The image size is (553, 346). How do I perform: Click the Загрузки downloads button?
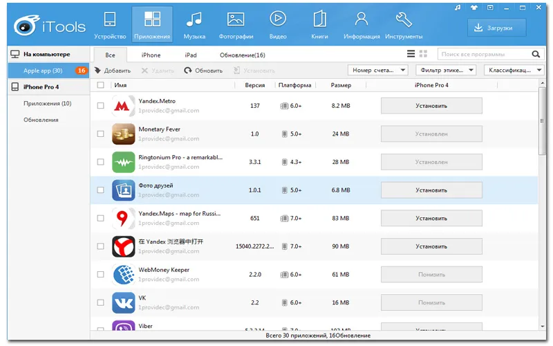(496, 28)
